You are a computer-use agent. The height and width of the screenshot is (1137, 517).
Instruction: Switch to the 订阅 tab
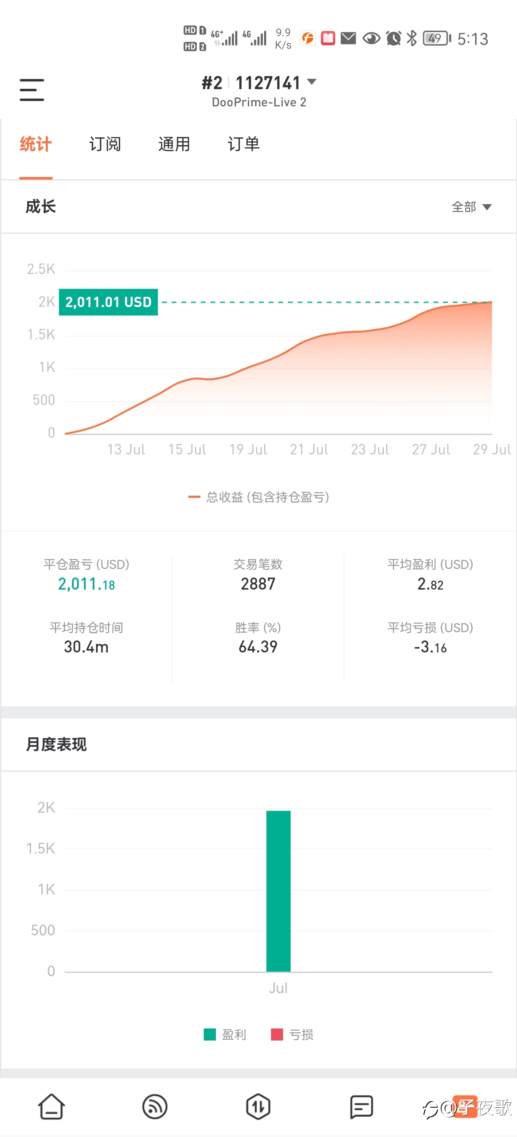click(105, 144)
